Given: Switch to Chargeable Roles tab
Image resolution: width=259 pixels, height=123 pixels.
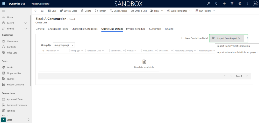Looking at the screenshot, I should (58, 29).
